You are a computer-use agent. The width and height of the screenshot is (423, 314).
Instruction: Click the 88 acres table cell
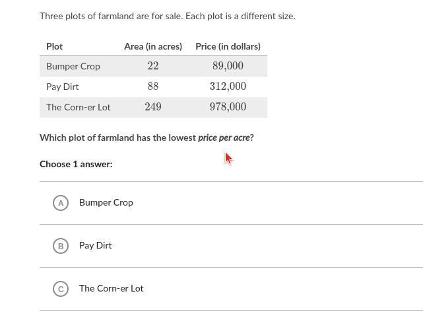coord(153,87)
